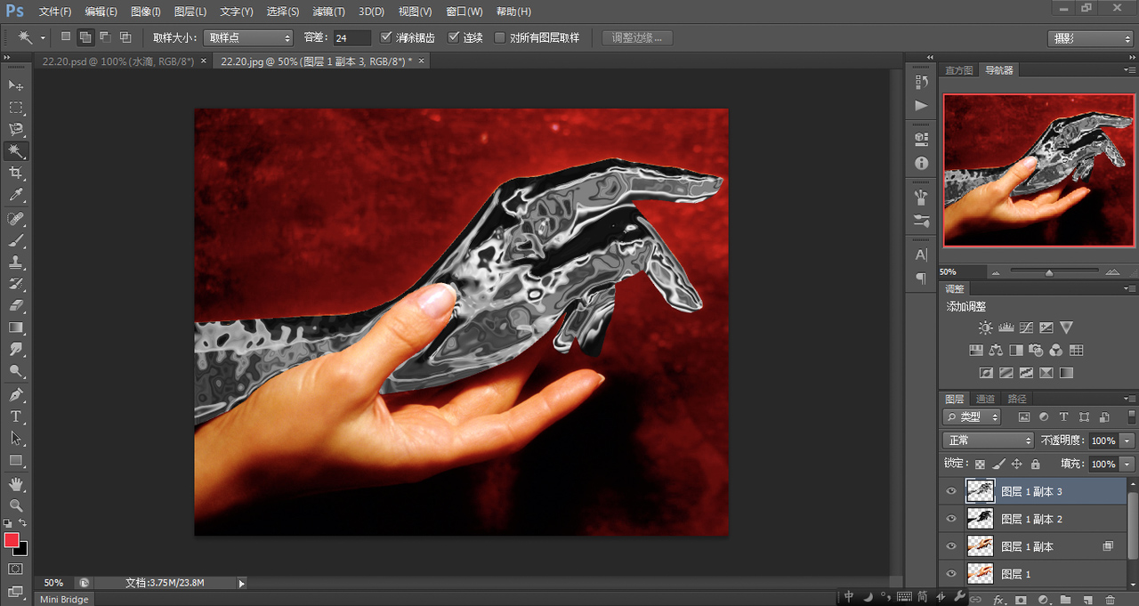Select the Hand tool

point(16,484)
